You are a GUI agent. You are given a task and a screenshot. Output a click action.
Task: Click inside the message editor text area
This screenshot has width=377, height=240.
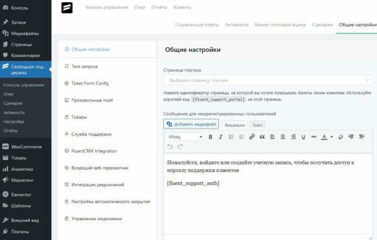point(268,205)
